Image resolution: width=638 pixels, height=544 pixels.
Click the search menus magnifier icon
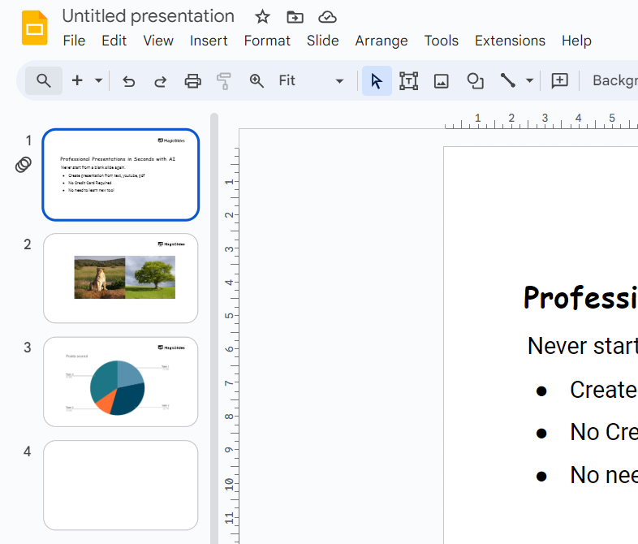[44, 80]
